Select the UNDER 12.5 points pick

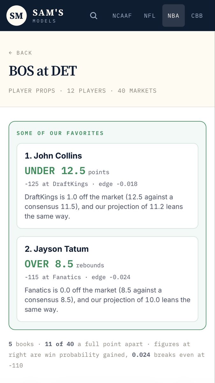pyautogui.click(x=67, y=171)
